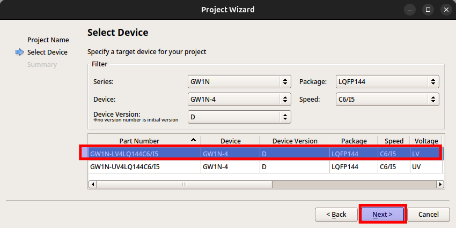The image size is (456, 228).
Task: Click the horizontal scrollbar thumb in table
Action: (x=184, y=184)
